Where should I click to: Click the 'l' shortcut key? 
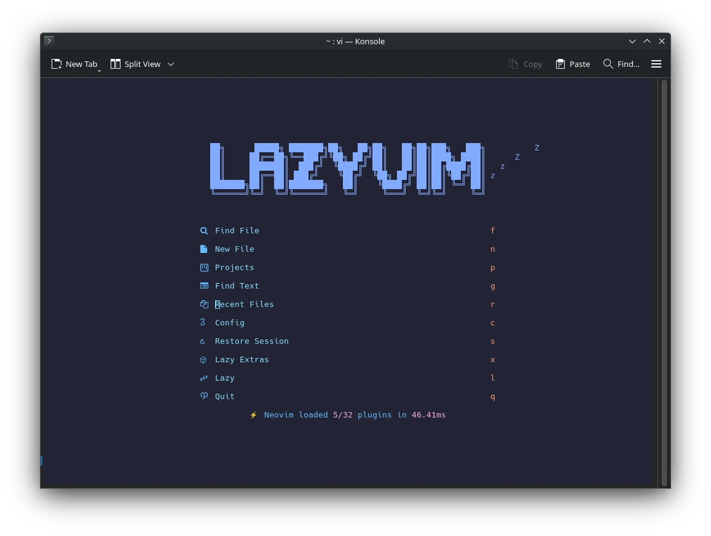pos(492,378)
